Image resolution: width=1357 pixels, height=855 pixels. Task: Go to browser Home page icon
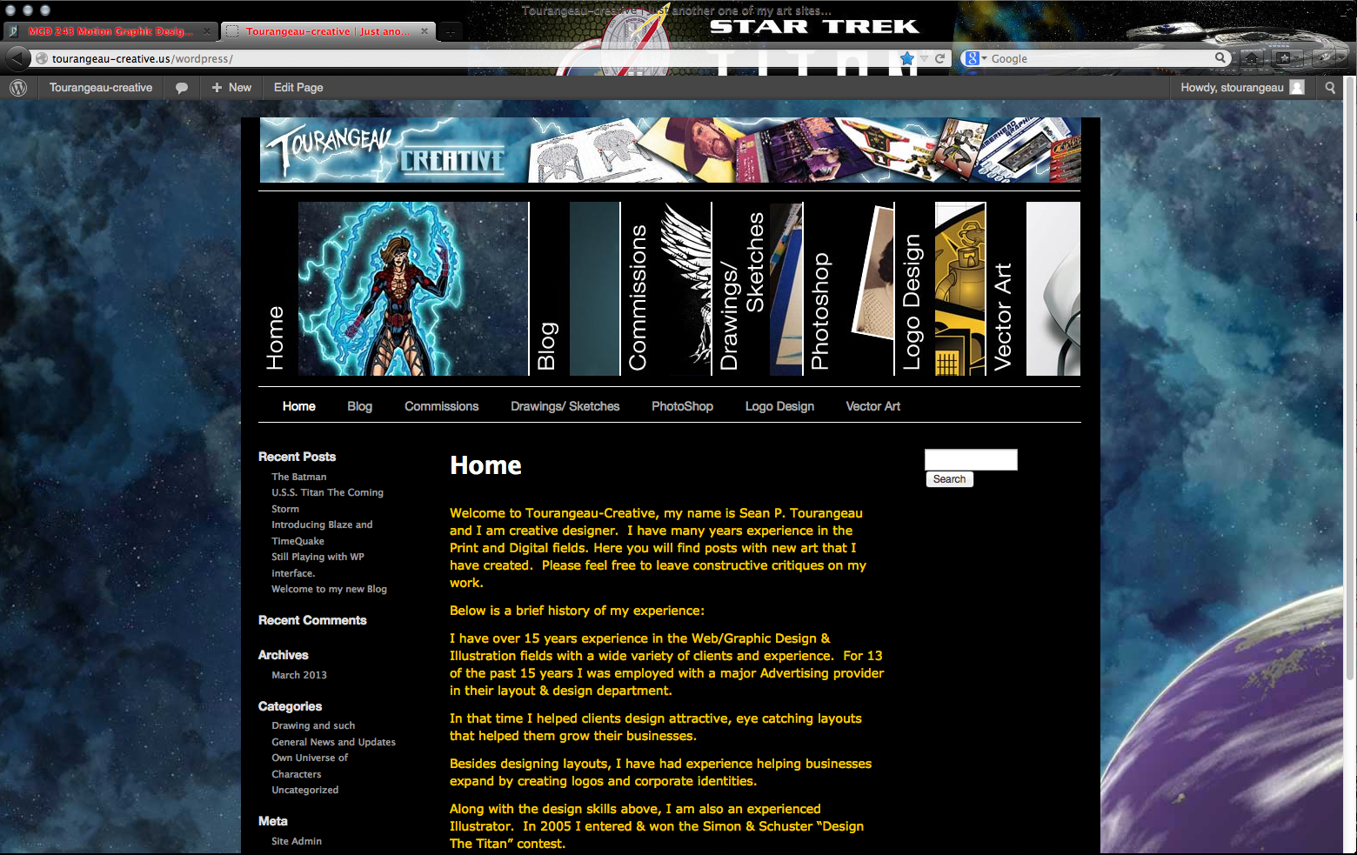click(x=1250, y=58)
